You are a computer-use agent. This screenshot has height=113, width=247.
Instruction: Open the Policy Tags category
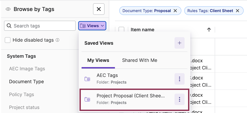pos(22,95)
